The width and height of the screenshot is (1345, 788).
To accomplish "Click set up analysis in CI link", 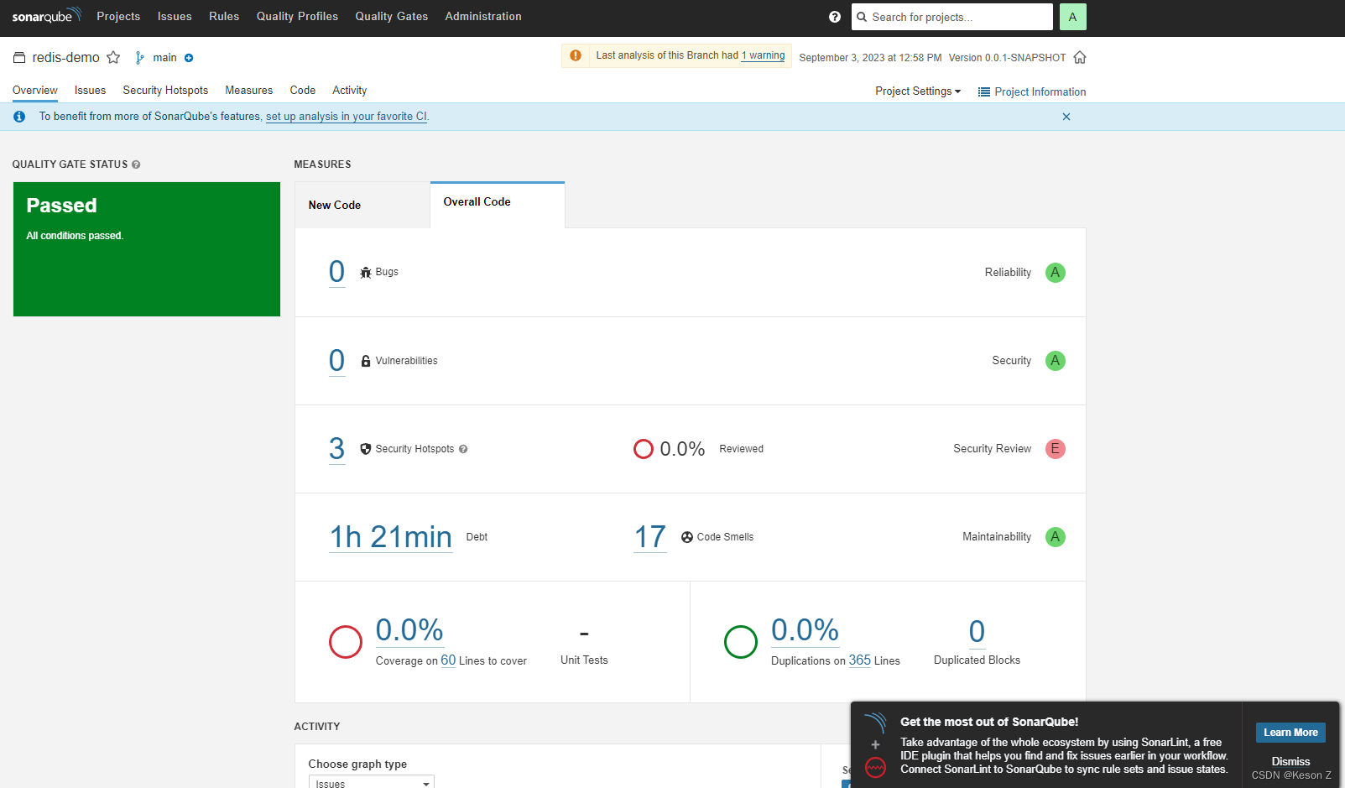I will [x=347, y=117].
